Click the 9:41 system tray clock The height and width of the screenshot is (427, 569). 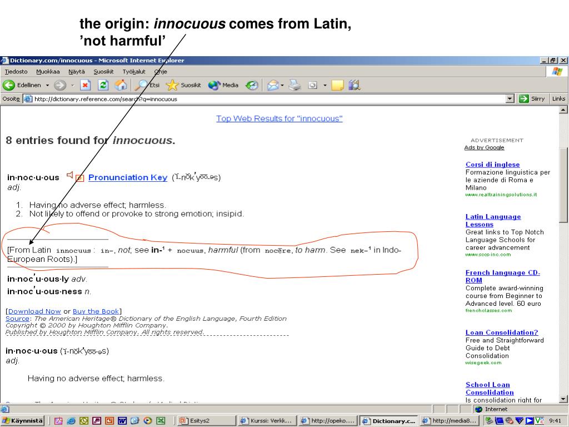(x=555, y=421)
